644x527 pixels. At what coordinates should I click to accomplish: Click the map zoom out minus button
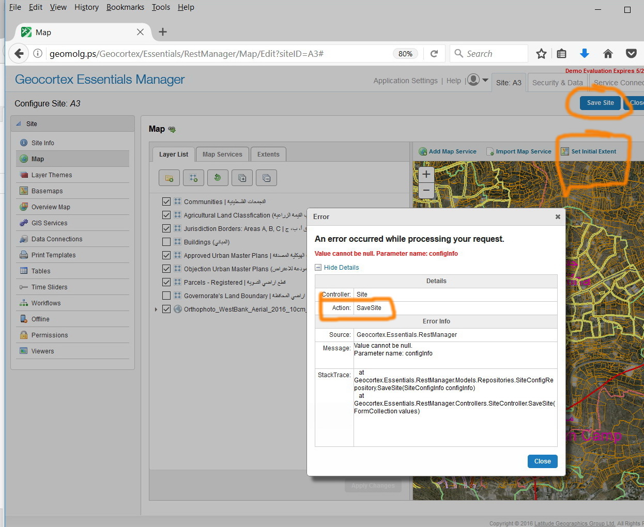(x=426, y=190)
